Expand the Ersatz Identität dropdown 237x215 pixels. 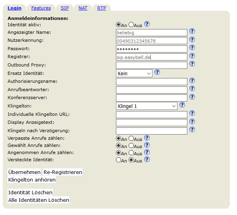click(x=134, y=73)
